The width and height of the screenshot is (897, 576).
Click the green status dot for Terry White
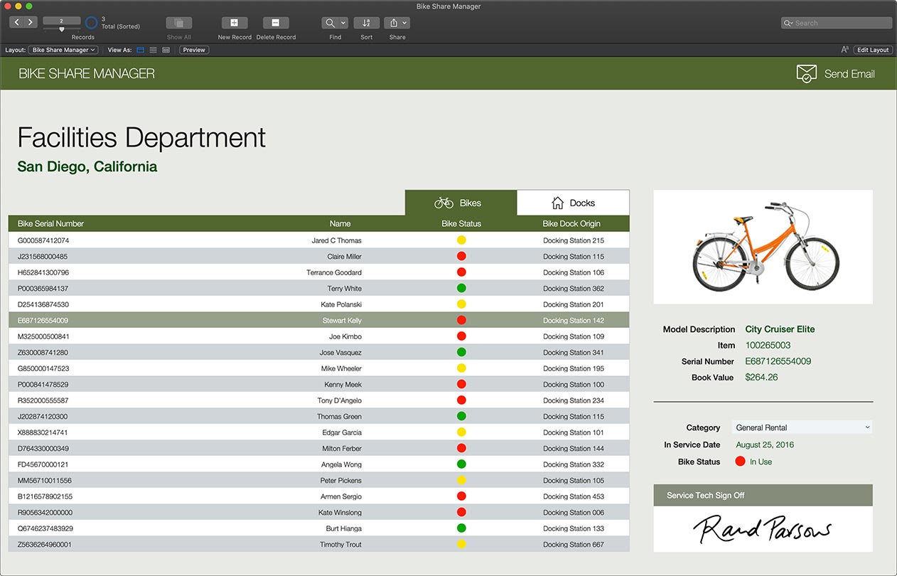click(x=461, y=288)
